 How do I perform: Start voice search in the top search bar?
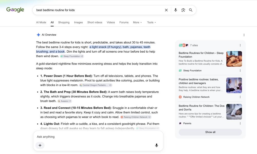click(x=176, y=10)
